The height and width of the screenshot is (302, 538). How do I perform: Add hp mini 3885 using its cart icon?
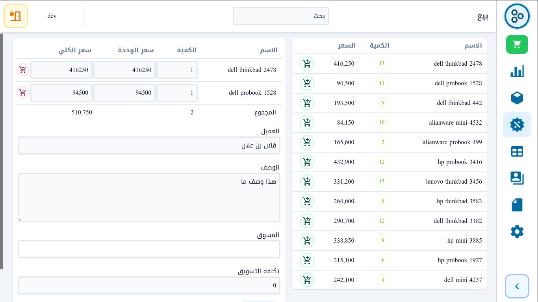coord(307,241)
